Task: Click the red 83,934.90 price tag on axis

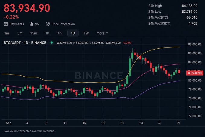Action: pyautogui.click(x=194, y=73)
